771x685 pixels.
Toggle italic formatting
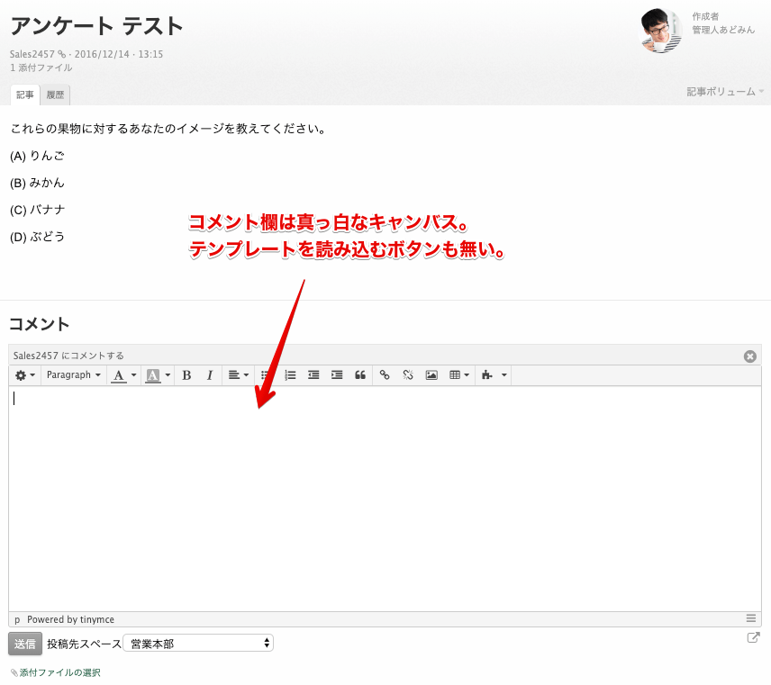tap(210, 375)
